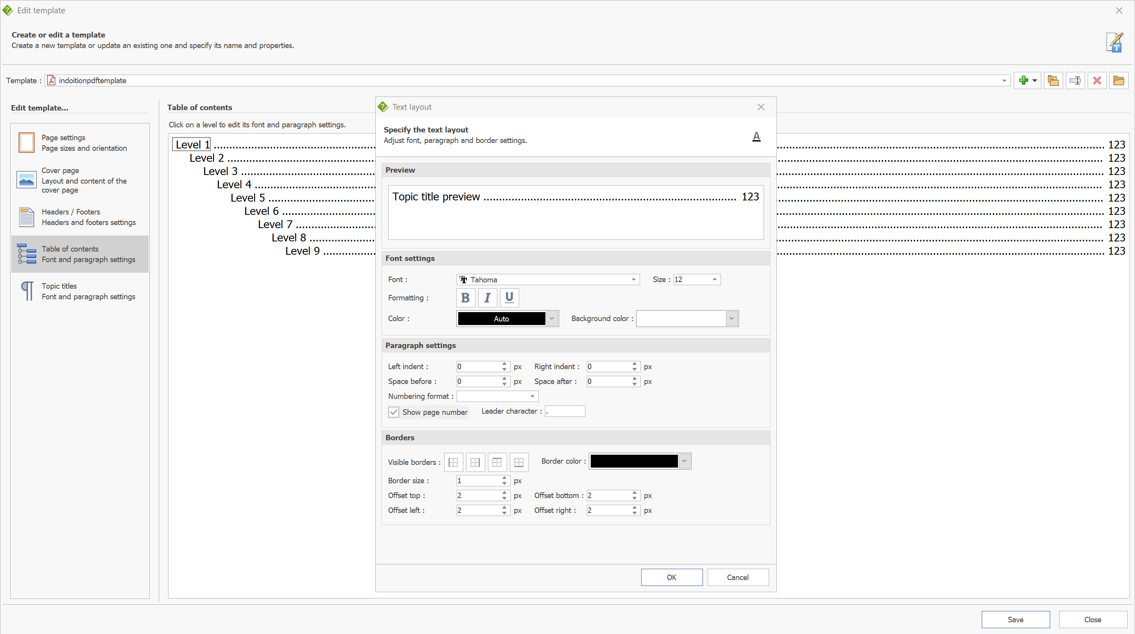Open the Template selection dropdown
The height and width of the screenshot is (634, 1135).
[x=1004, y=80]
